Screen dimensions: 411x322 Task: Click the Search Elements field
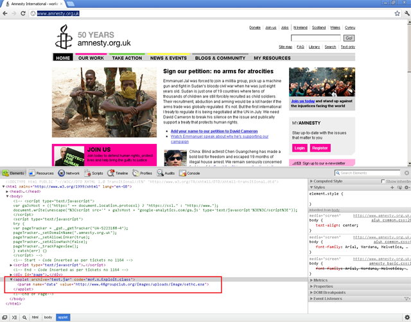pos(367,173)
